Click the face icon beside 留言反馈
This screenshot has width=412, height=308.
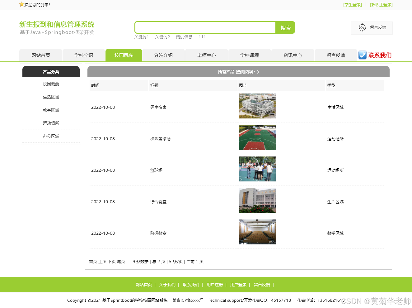pos(362,27)
